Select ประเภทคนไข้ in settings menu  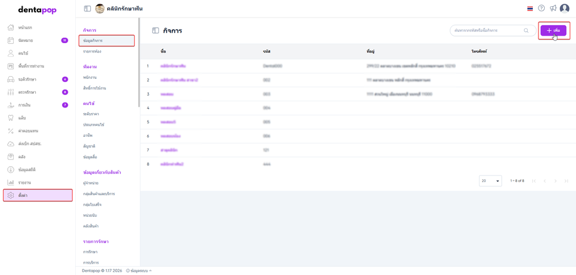[94, 124]
